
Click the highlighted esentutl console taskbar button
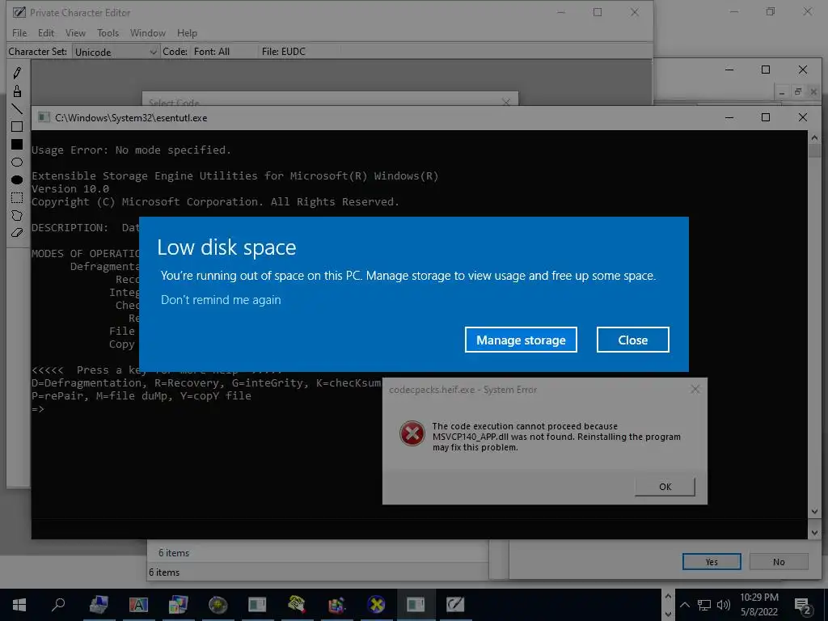point(416,605)
